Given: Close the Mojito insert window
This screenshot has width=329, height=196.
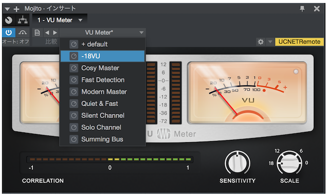Looking at the screenshot, I should coord(317,9).
